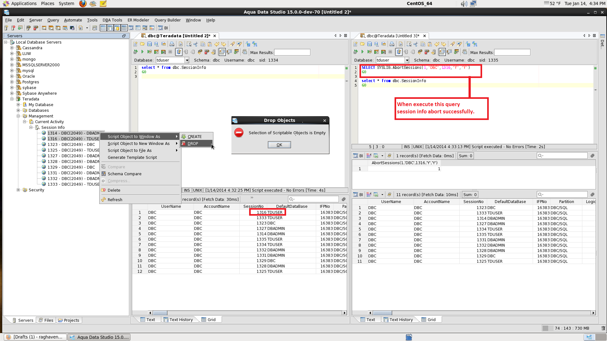Click the BI icon in main toolbar
Image resolution: width=607 pixels, height=341 pixels.
(x=163, y=28)
